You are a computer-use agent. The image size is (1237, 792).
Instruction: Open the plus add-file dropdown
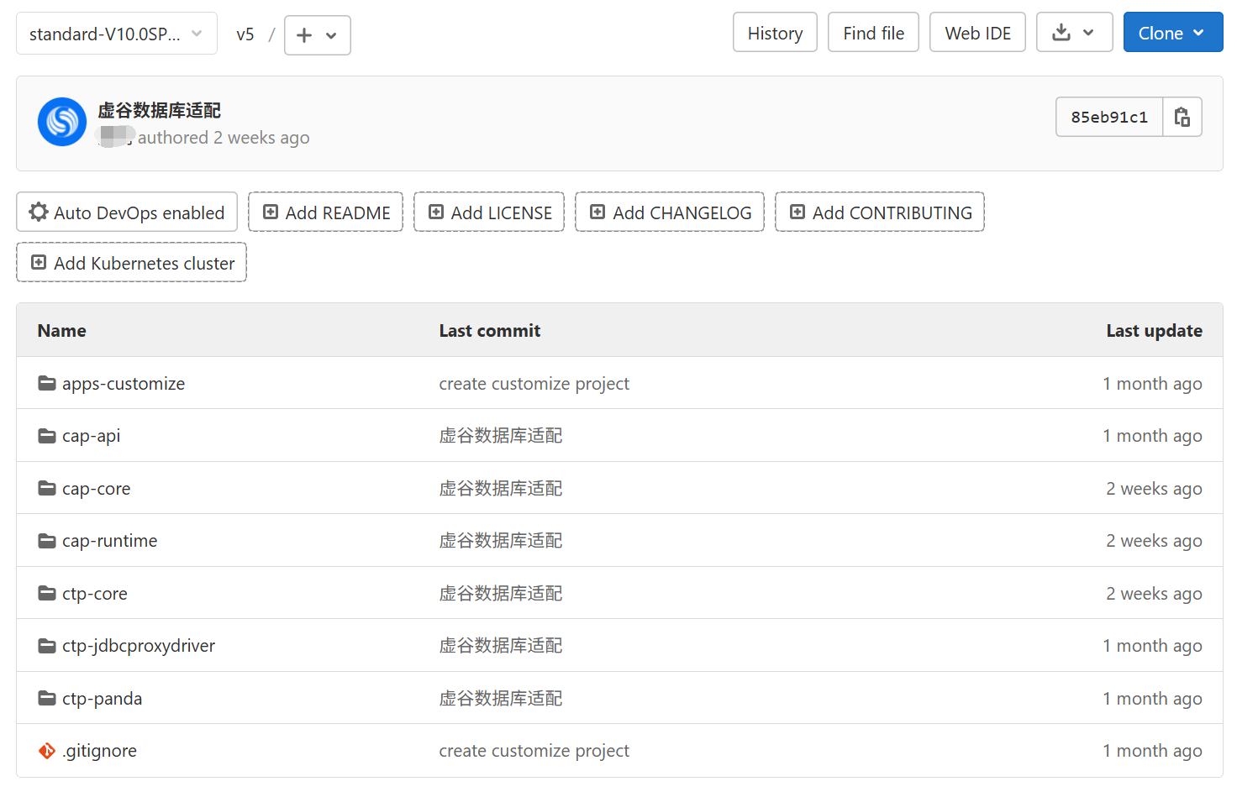317,35
